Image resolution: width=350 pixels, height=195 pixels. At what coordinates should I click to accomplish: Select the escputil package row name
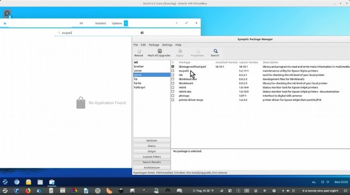184,71
